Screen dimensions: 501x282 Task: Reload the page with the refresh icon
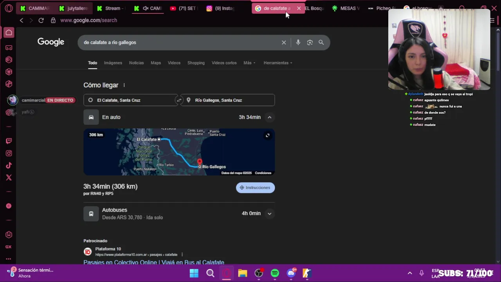pyautogui.click(x=41, y=20)
